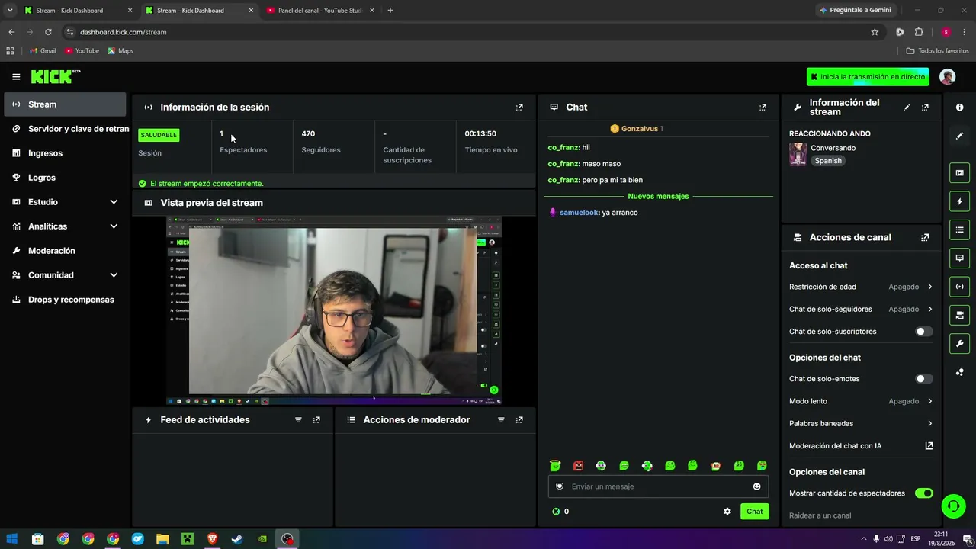Enable Chat de solo-emotes
The width and height of the screenshot is (976, 549).
(x=923, y=379)
